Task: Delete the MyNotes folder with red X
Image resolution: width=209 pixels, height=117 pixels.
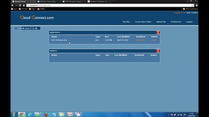Action: [158, 51]
